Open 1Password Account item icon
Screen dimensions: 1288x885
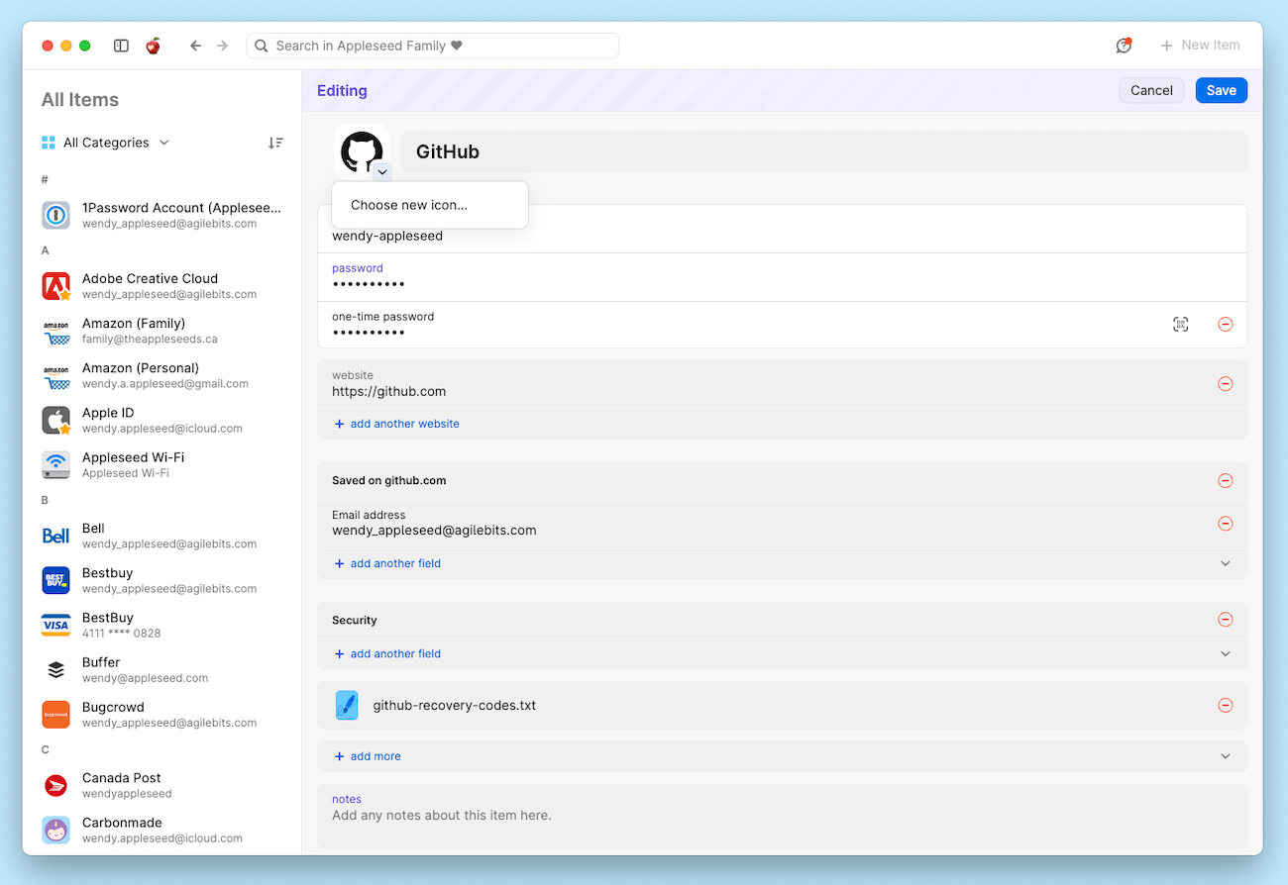coord(56,216)
